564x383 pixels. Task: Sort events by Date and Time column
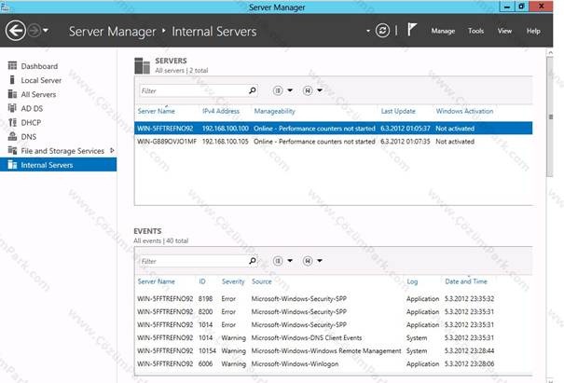466,281
